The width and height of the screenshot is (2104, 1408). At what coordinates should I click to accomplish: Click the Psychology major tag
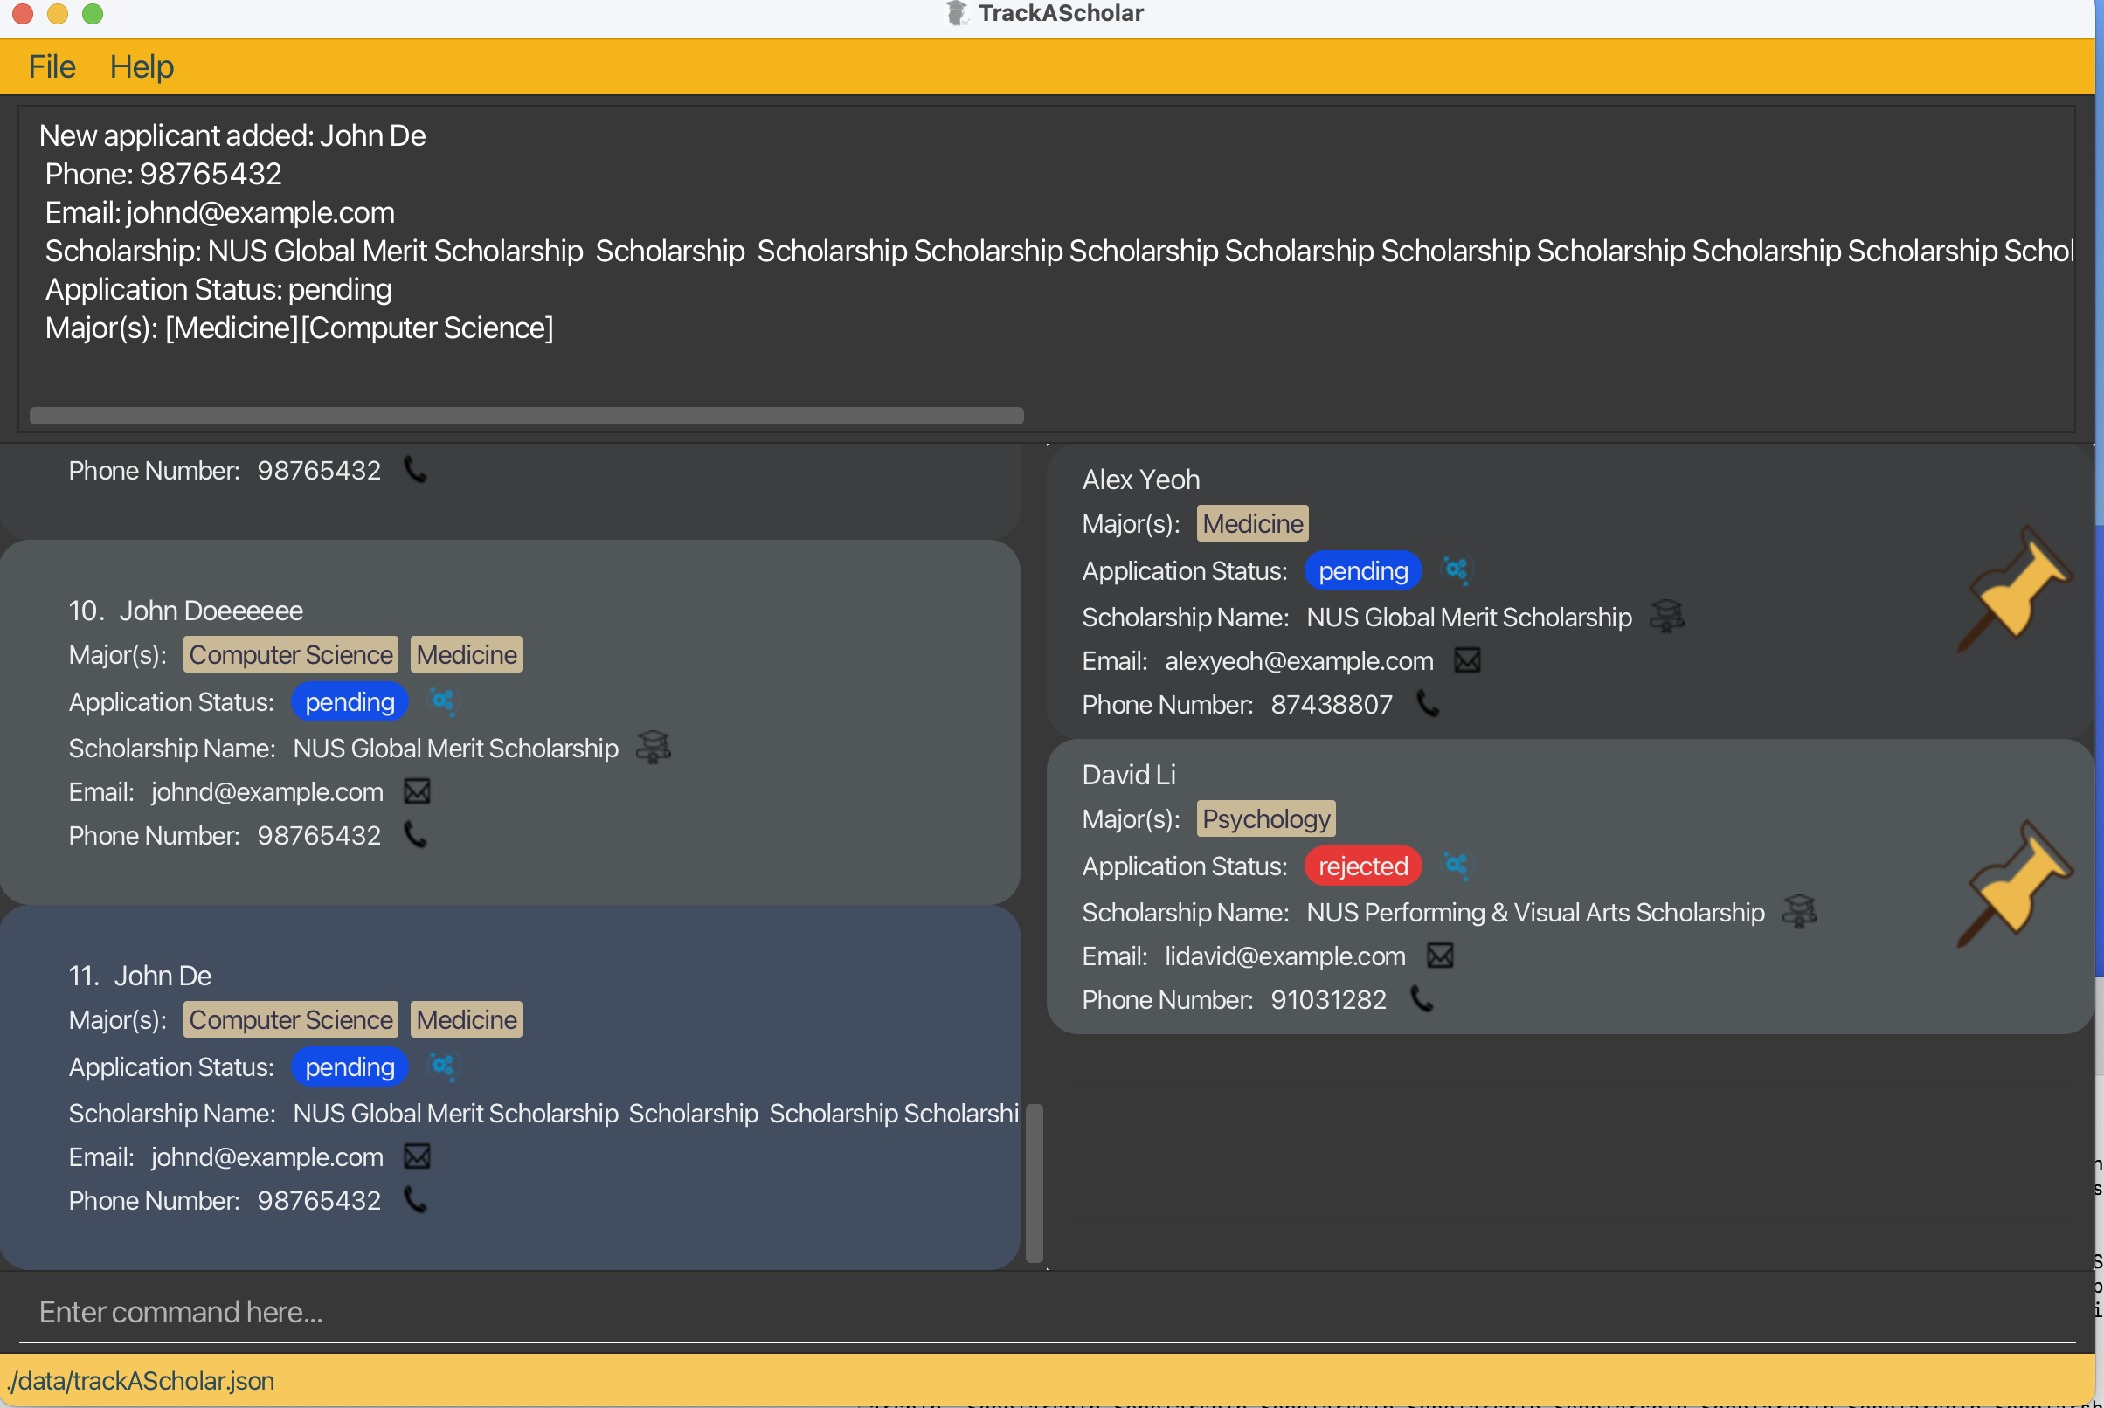pyautogui.click(x=1265, y=819)
